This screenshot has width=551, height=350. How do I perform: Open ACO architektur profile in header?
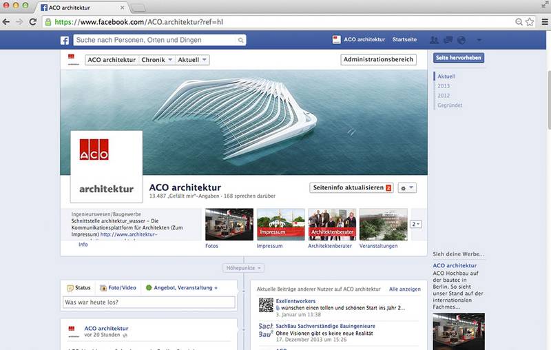[x=364, y=40]
